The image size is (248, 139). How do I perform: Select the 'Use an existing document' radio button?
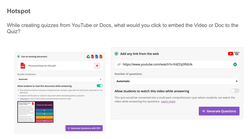[18, 57]
